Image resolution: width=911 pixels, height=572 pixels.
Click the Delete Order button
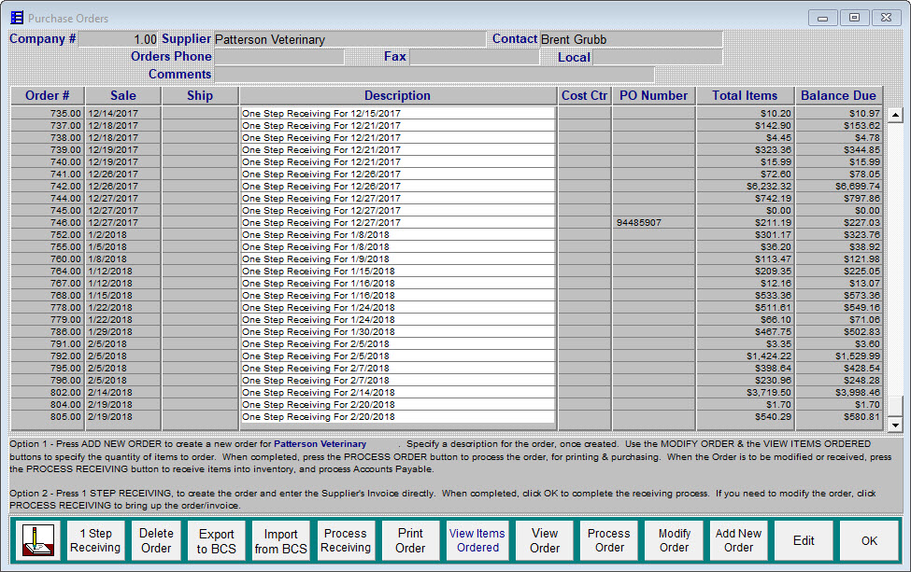(x=156, y=540)
